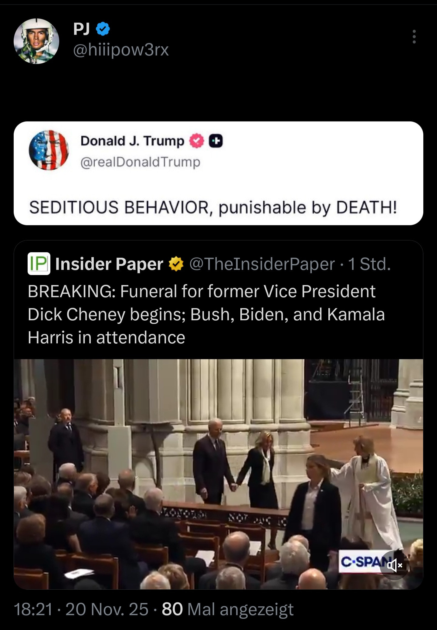View the 80 Mal angezeigt view count
The width and height of the screenshot is (437, 630).
click(x=228, y=609)
